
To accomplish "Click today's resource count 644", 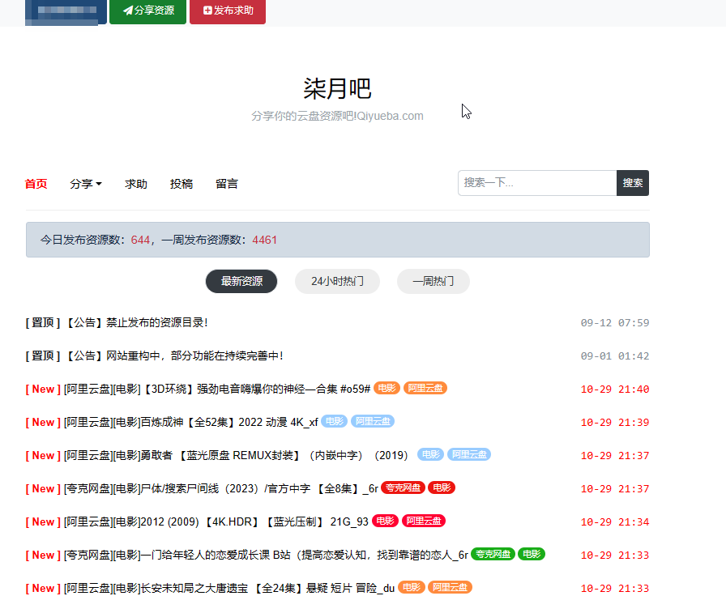I will pyautogui.click(x=140, y=240).
